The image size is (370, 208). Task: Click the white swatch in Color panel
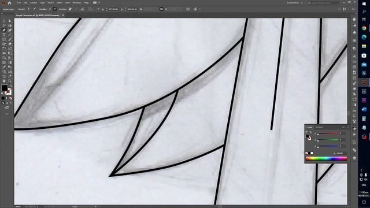(x=312, y=153)
